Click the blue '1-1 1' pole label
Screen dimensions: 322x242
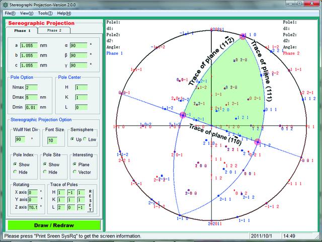pyautogui.click(x=244, y=220)
